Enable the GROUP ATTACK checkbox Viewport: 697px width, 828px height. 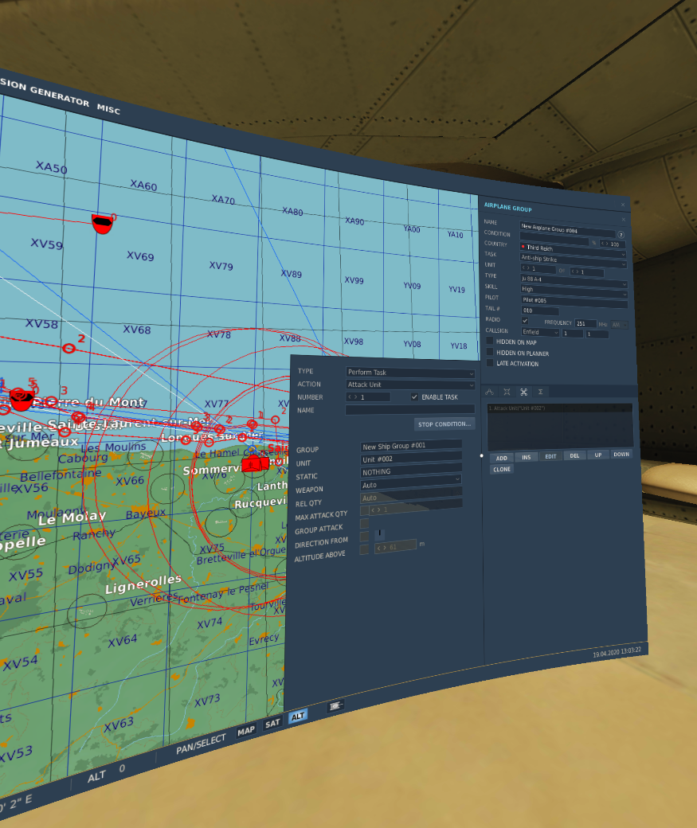click(365, 523)
